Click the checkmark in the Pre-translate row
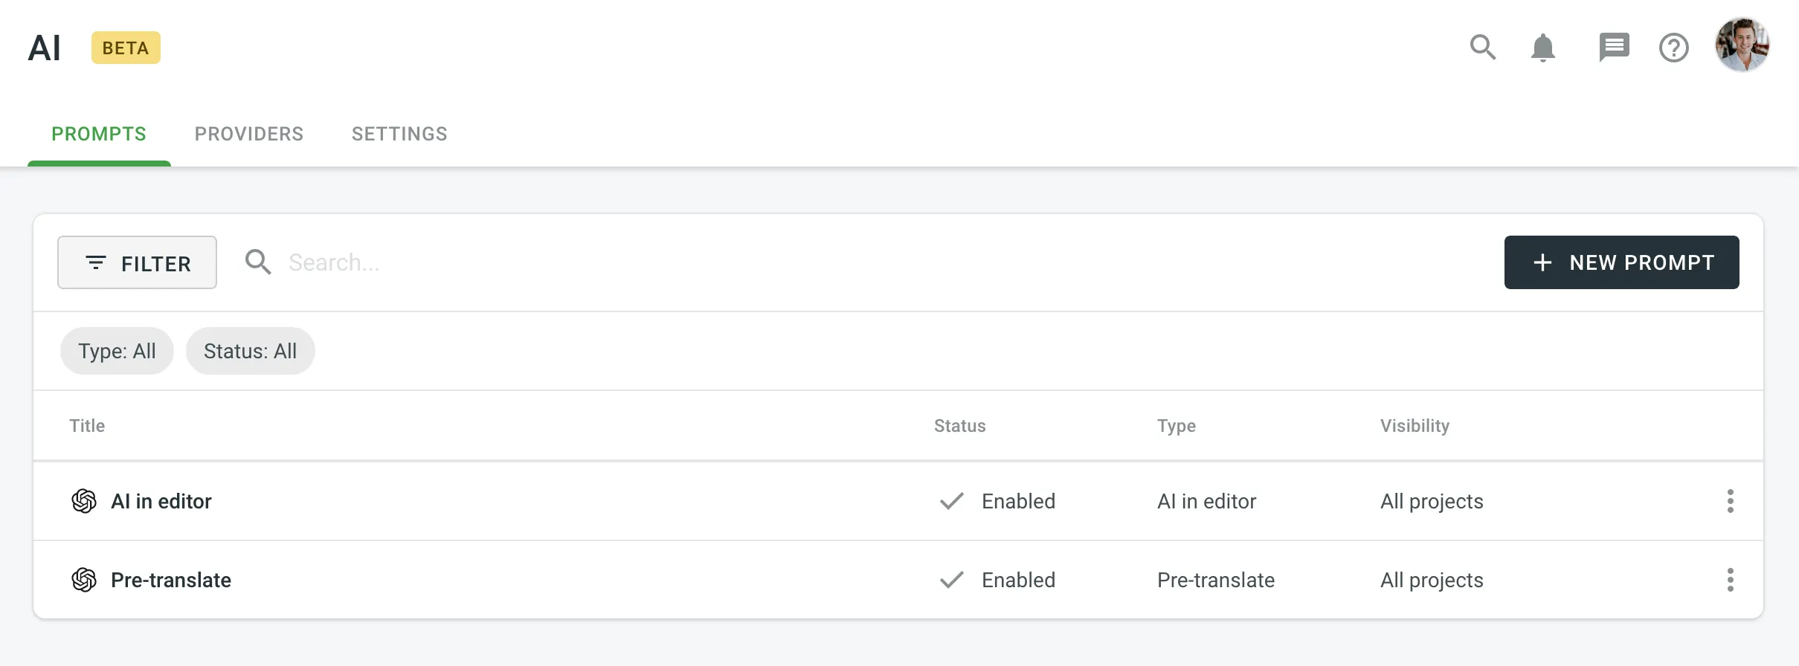Image resolution: width=1799 pixels, height=666 pixels. coord(952,580)
